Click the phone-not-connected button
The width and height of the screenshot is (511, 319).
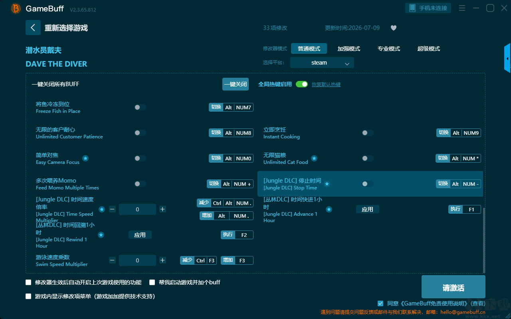point(428,8)
